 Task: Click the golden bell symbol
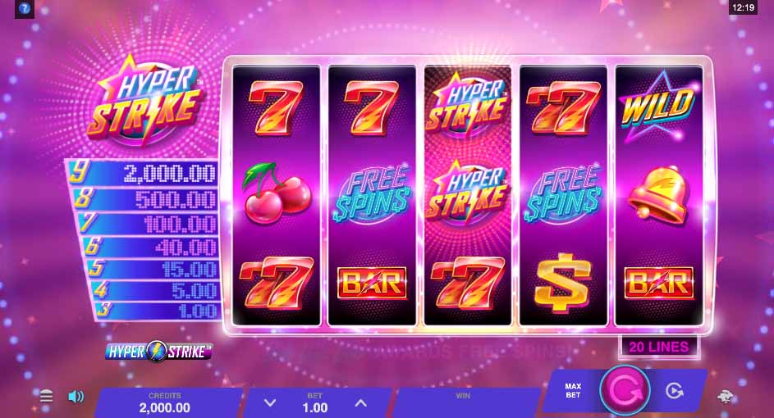click(658, 195)
